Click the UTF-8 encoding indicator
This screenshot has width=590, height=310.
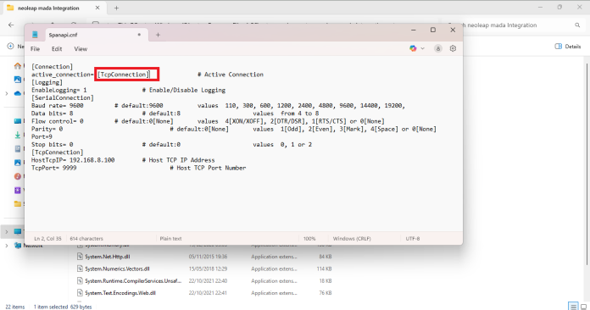point(413,239)
